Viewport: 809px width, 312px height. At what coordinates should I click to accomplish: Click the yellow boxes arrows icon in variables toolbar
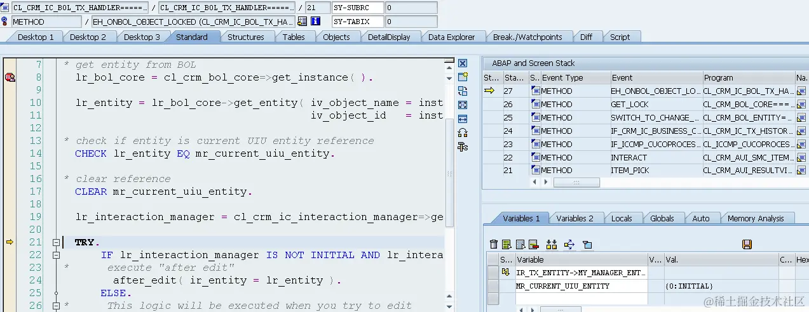[552, 244]
